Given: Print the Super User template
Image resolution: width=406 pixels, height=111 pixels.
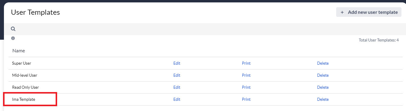Looking at the screenshot, I should point(246,63).
